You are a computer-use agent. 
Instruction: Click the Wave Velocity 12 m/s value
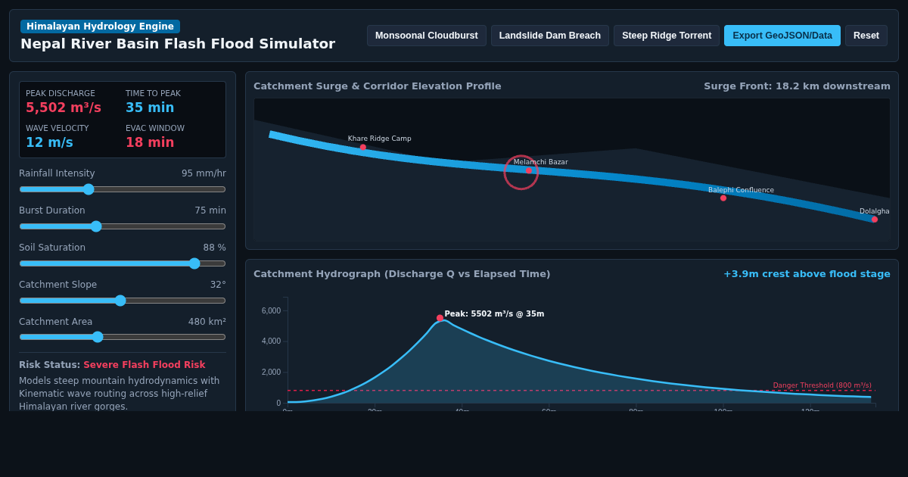[49, 142]
